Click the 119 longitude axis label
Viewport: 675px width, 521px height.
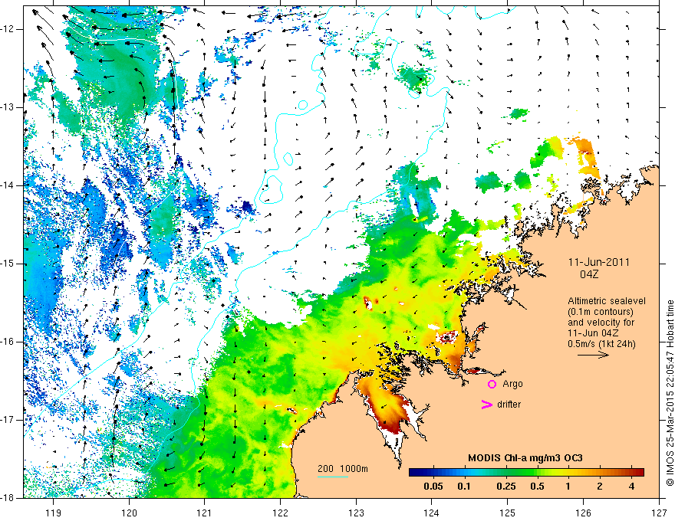[x=54, y=513]
